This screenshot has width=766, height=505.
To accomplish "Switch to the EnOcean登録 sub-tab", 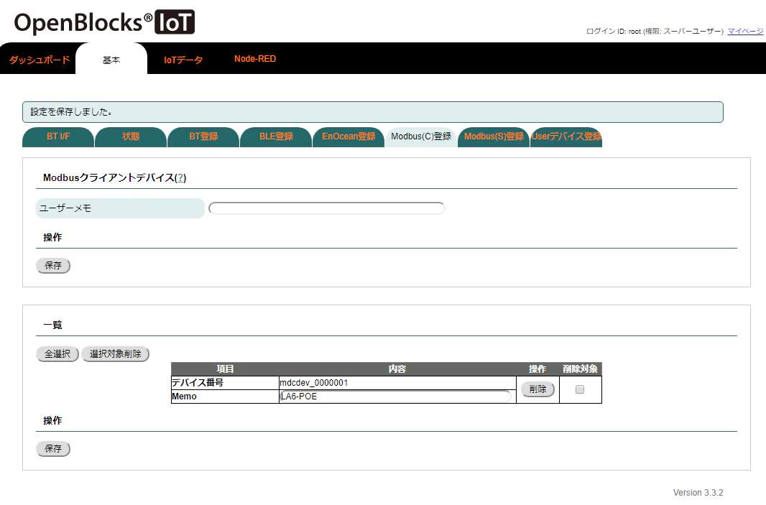I will (349, 136).
